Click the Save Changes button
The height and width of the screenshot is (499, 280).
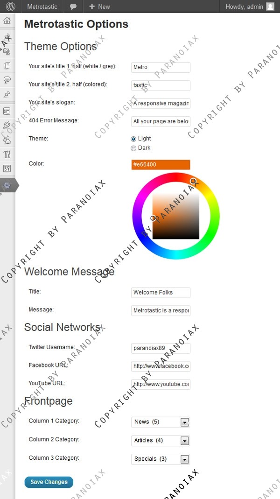coord(49,482)
